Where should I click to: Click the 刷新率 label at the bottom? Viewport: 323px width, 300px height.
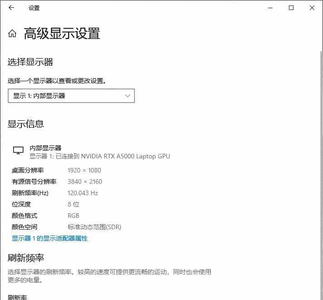17,297
